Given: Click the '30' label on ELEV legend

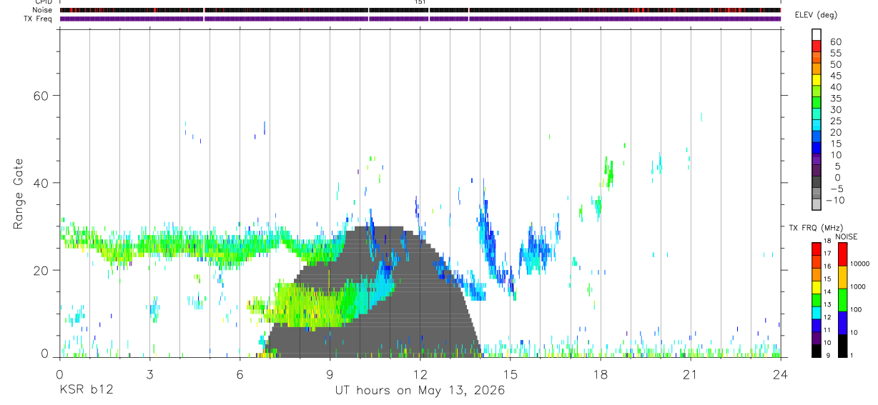Looking at the screenshot, I should pyautogui.click(x=835, y=110).
